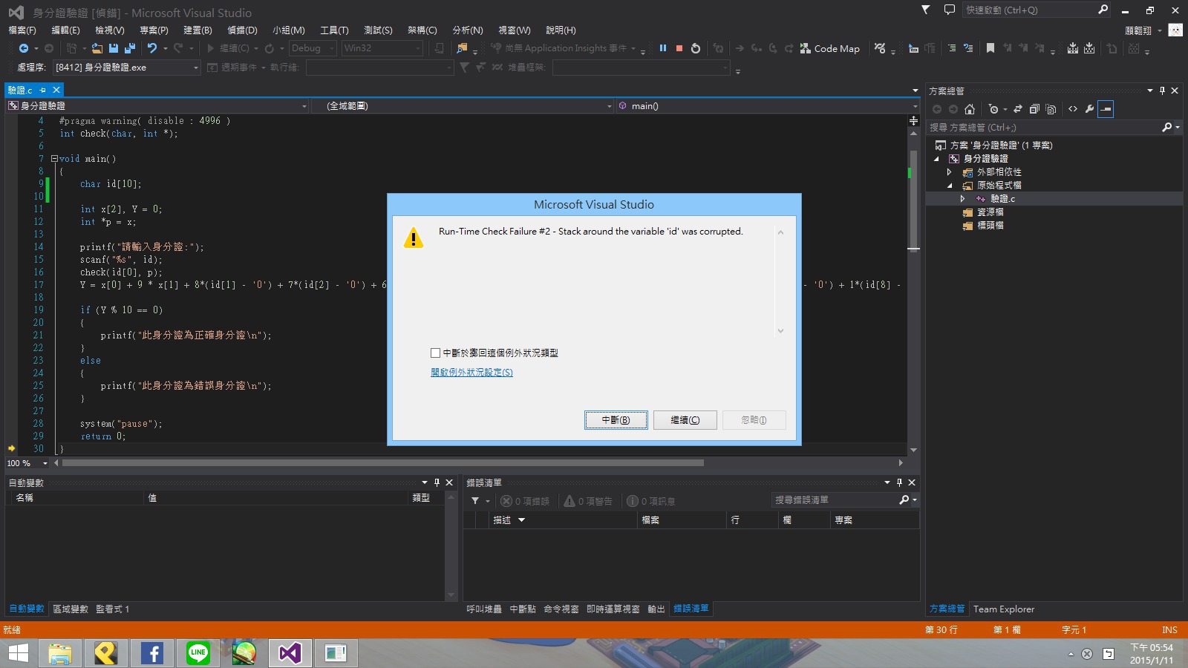Click the Code Map toolbar button

[x=830, y=48]
